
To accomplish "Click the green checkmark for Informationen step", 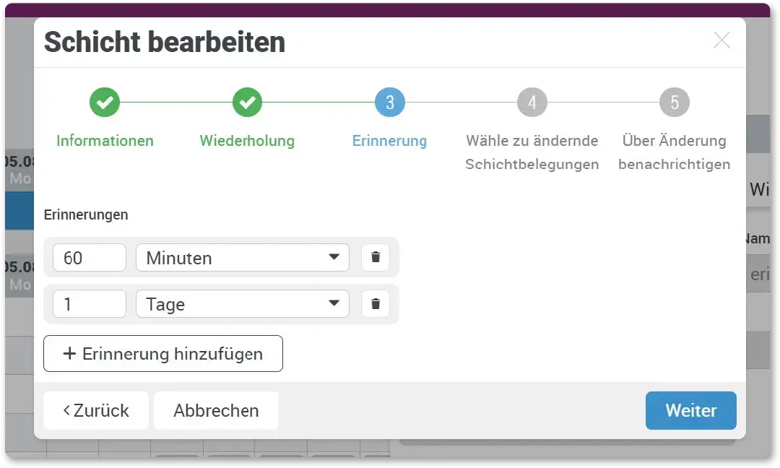I will pos(105,103).
